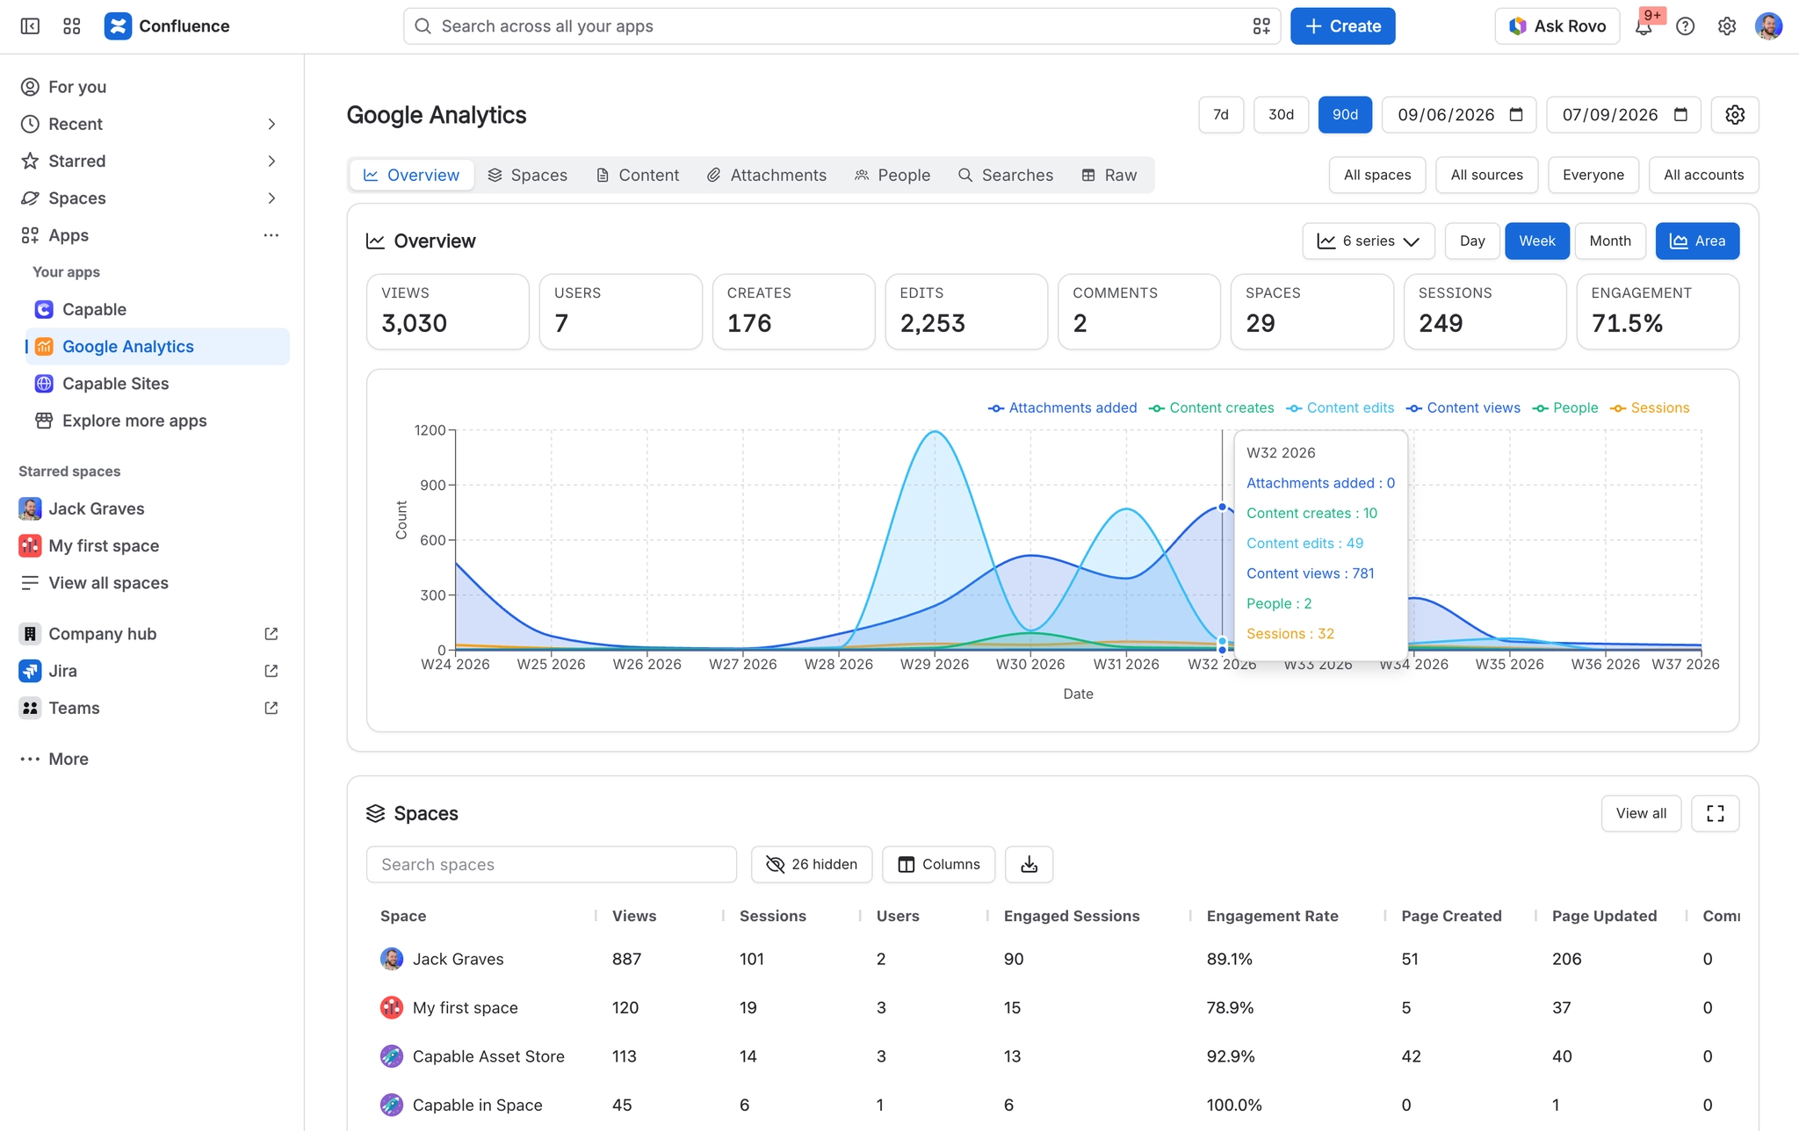Open calendar picker for 07/09/2026 date

click(x=1681, y=115)
